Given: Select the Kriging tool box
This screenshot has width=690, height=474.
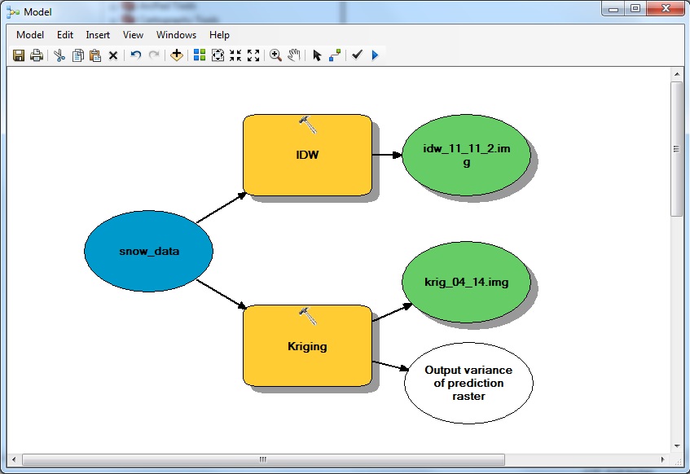Looking at the screenshot, I should click(307, 345).
